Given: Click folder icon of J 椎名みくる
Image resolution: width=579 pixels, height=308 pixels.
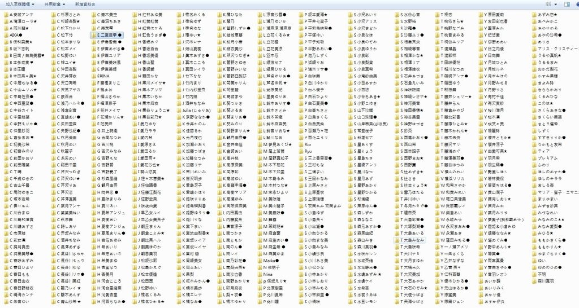Looking at the screenshot, I should point(179,15).
